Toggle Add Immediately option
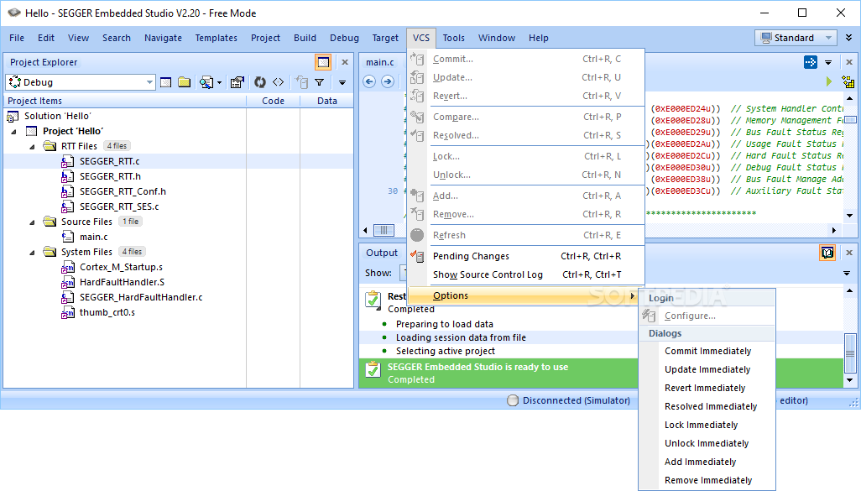 (x=707, y=462)
